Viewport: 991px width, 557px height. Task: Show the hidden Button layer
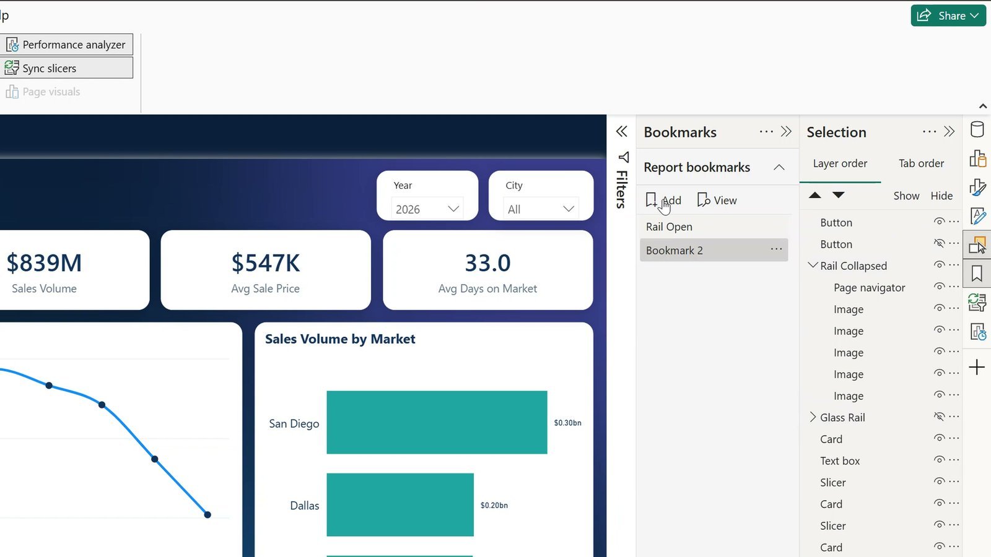point(939,243)
